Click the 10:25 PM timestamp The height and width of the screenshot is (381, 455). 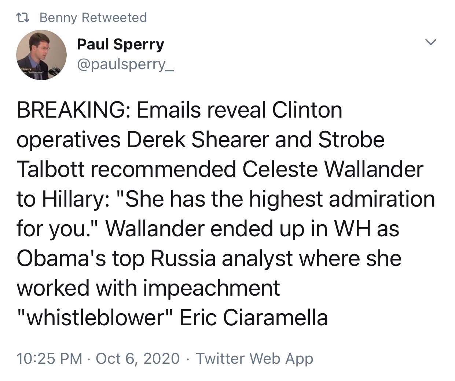49,358
